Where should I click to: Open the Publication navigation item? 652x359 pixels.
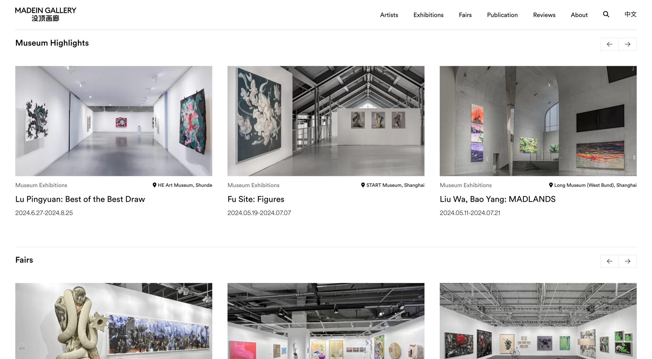click(x=502, y=15)
